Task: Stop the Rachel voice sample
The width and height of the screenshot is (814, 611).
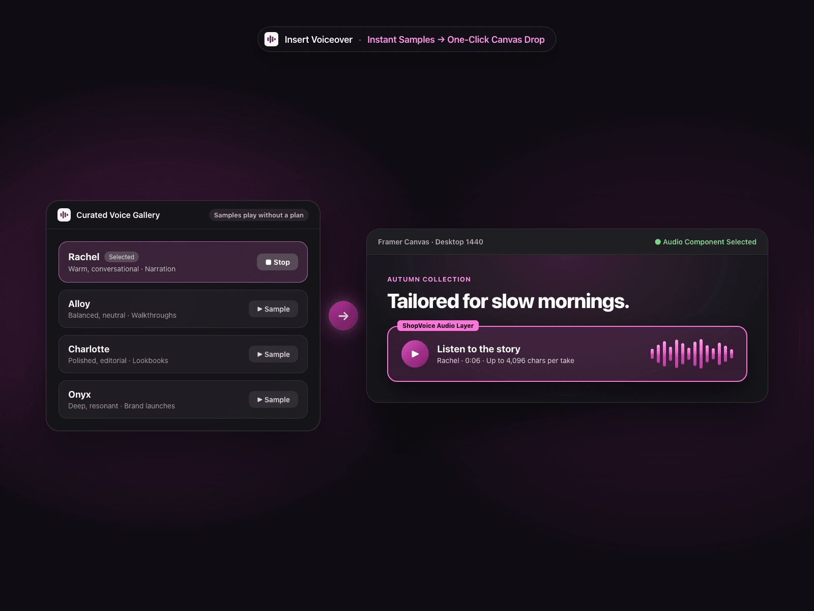Action: [x=277, y=262]
